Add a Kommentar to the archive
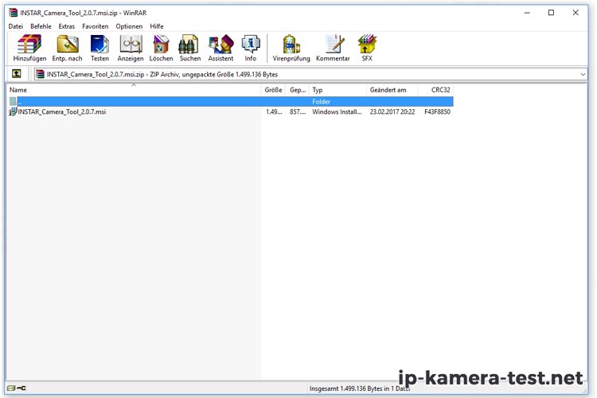 pyautogui.click(x=333, y=48)
